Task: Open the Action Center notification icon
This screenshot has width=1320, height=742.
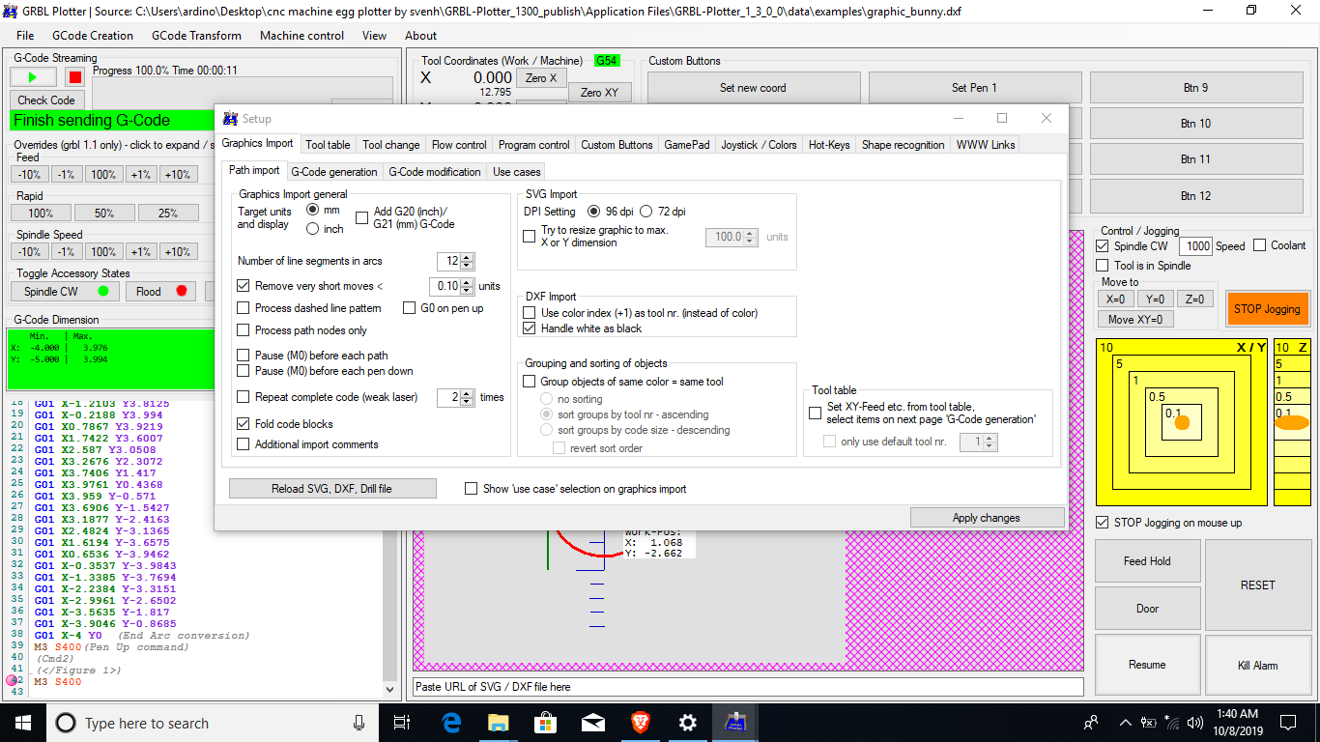Action: point(1288,723)
